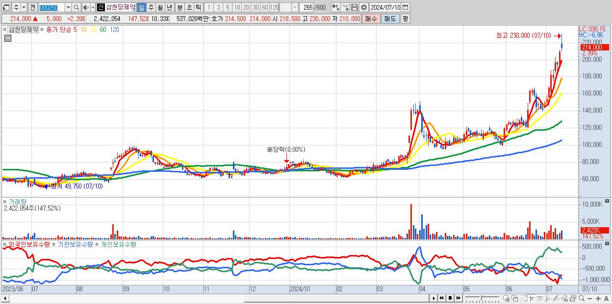Click the black 신 badge icon
Screen dimensions: 612x304
pos(101,7)
